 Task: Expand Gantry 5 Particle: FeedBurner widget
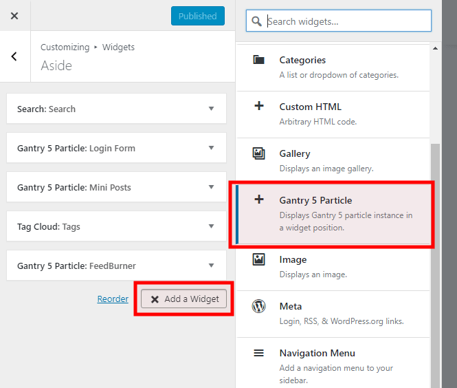point(116,266)
